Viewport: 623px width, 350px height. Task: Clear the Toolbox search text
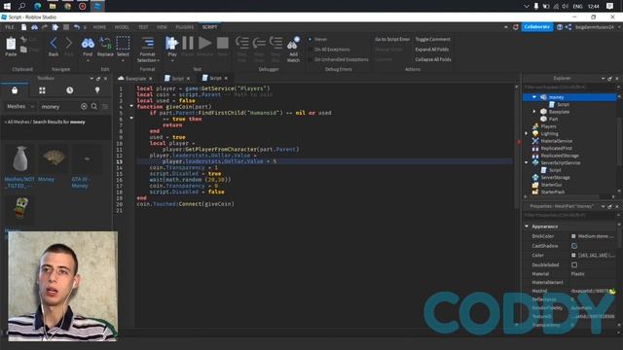point(84,106)
